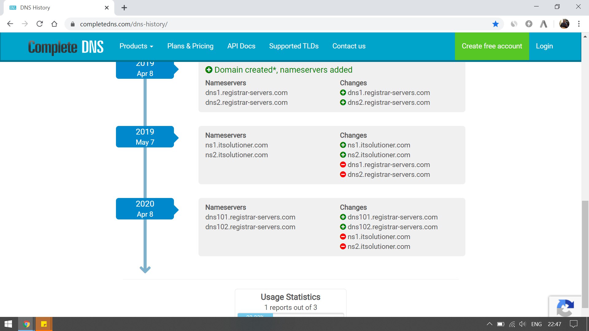Open Contact us page
Image resolution: width=589 pixels, height=331 pixels.
pos(349,46)
